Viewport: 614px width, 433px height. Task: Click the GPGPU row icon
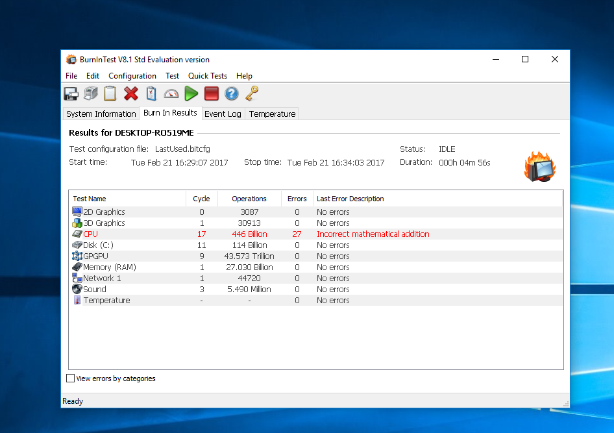pyautogui.click(x=77, y=256)
